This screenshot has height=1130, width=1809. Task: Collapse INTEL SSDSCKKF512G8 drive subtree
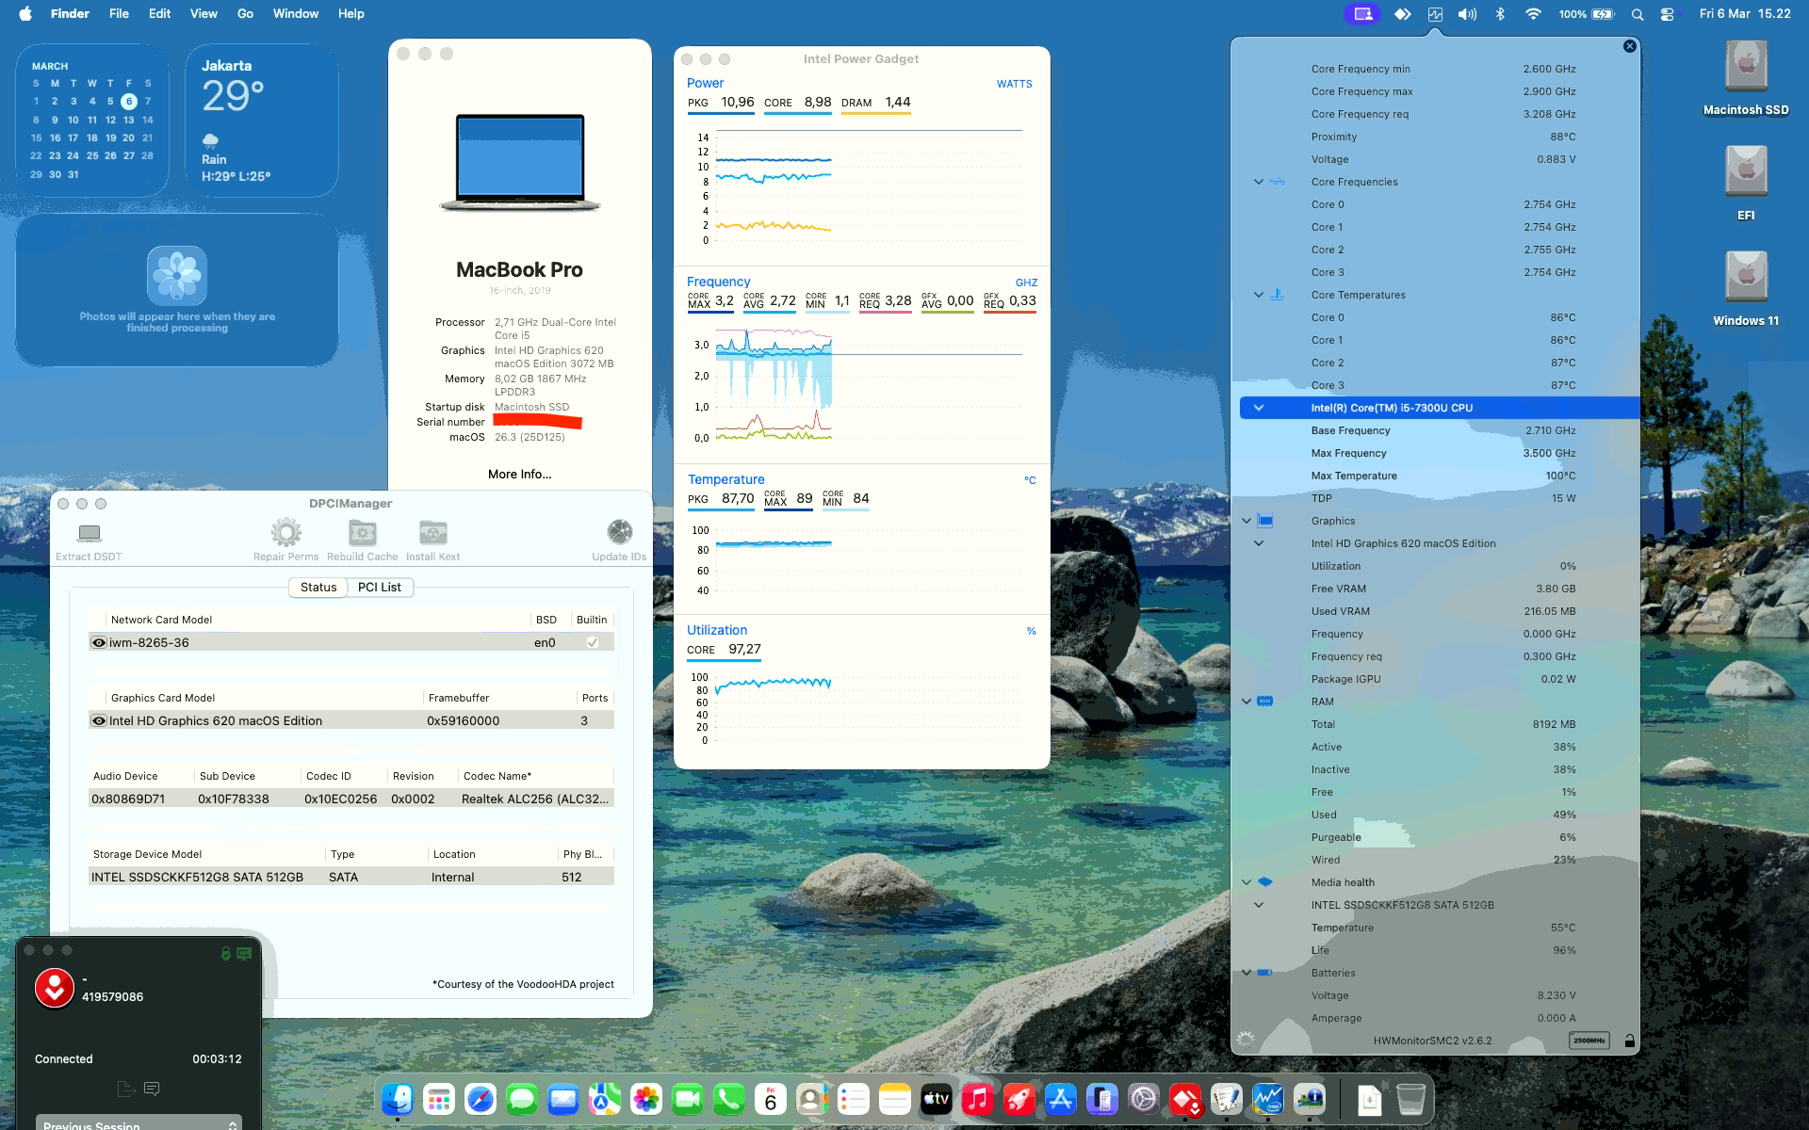pos(1258,905)
